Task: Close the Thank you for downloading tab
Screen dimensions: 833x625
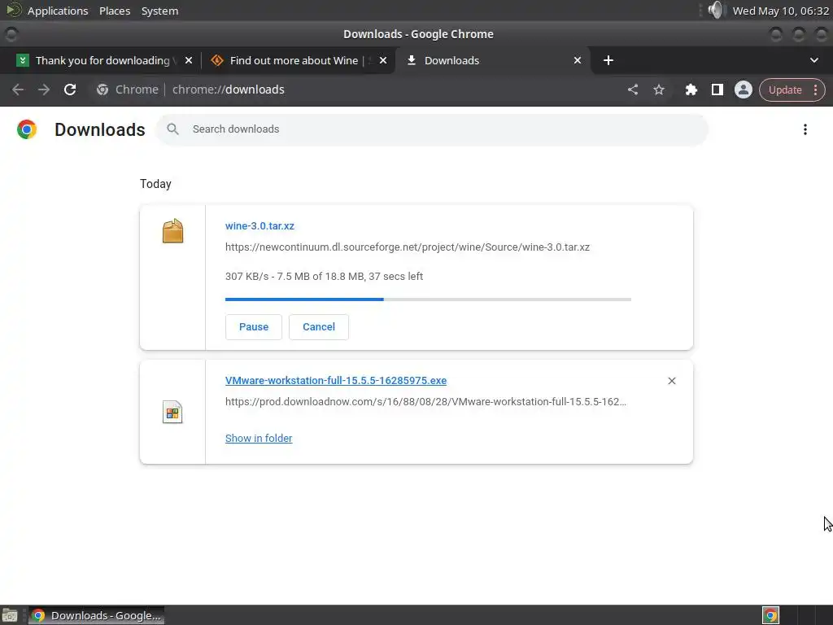Action: tap(189, 60)
